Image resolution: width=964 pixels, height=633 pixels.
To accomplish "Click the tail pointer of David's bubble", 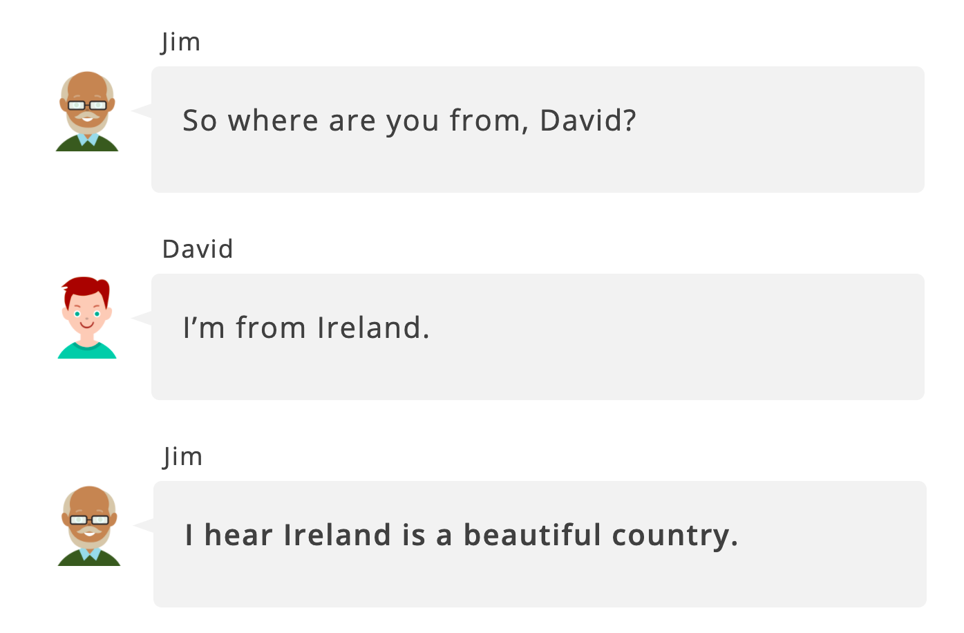I will (143, 318).
